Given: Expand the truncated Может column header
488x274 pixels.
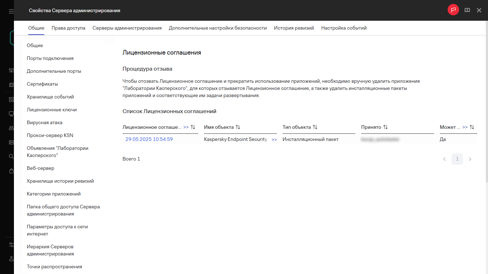Looking at the screenshot, I should point(465,127).
